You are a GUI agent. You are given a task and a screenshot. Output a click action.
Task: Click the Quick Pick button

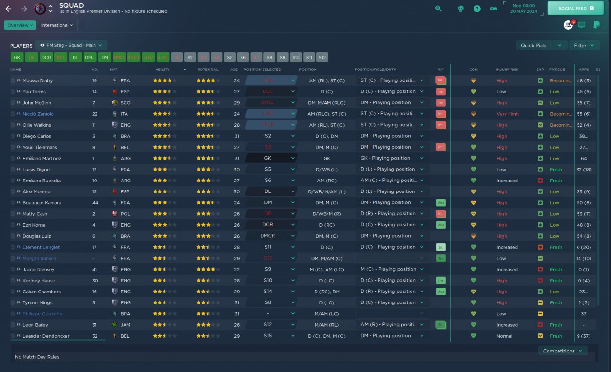(x=534, y=45)
